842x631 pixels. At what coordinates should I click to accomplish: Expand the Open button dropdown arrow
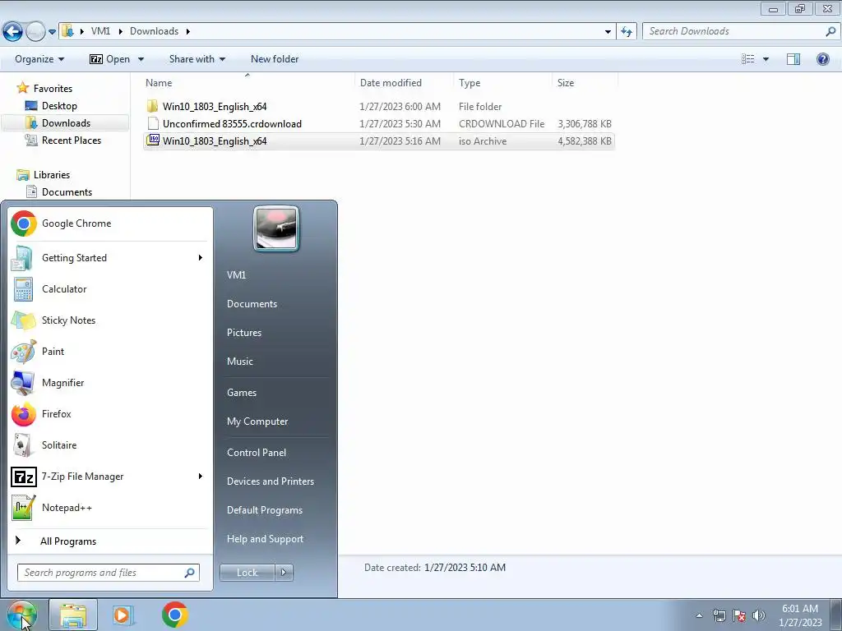(x=141, y=59)
